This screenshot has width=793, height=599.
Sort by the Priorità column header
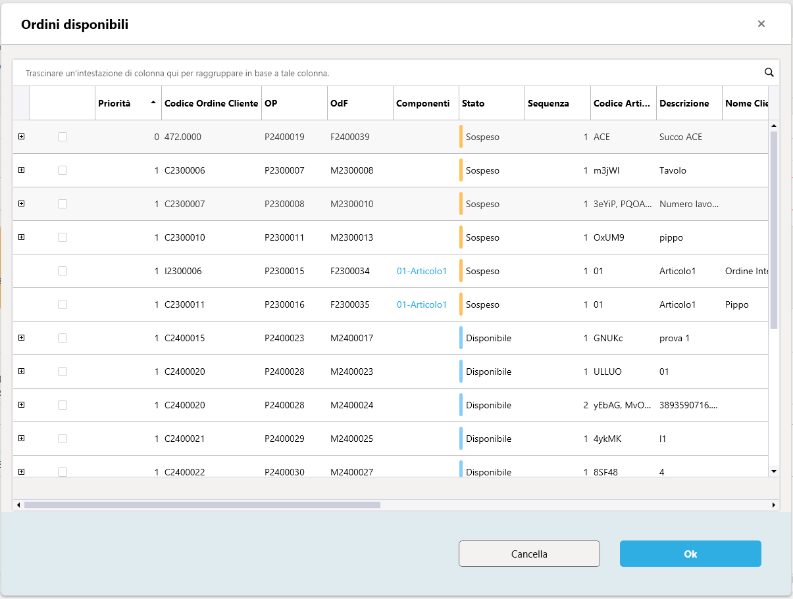(x=128, y=103)
